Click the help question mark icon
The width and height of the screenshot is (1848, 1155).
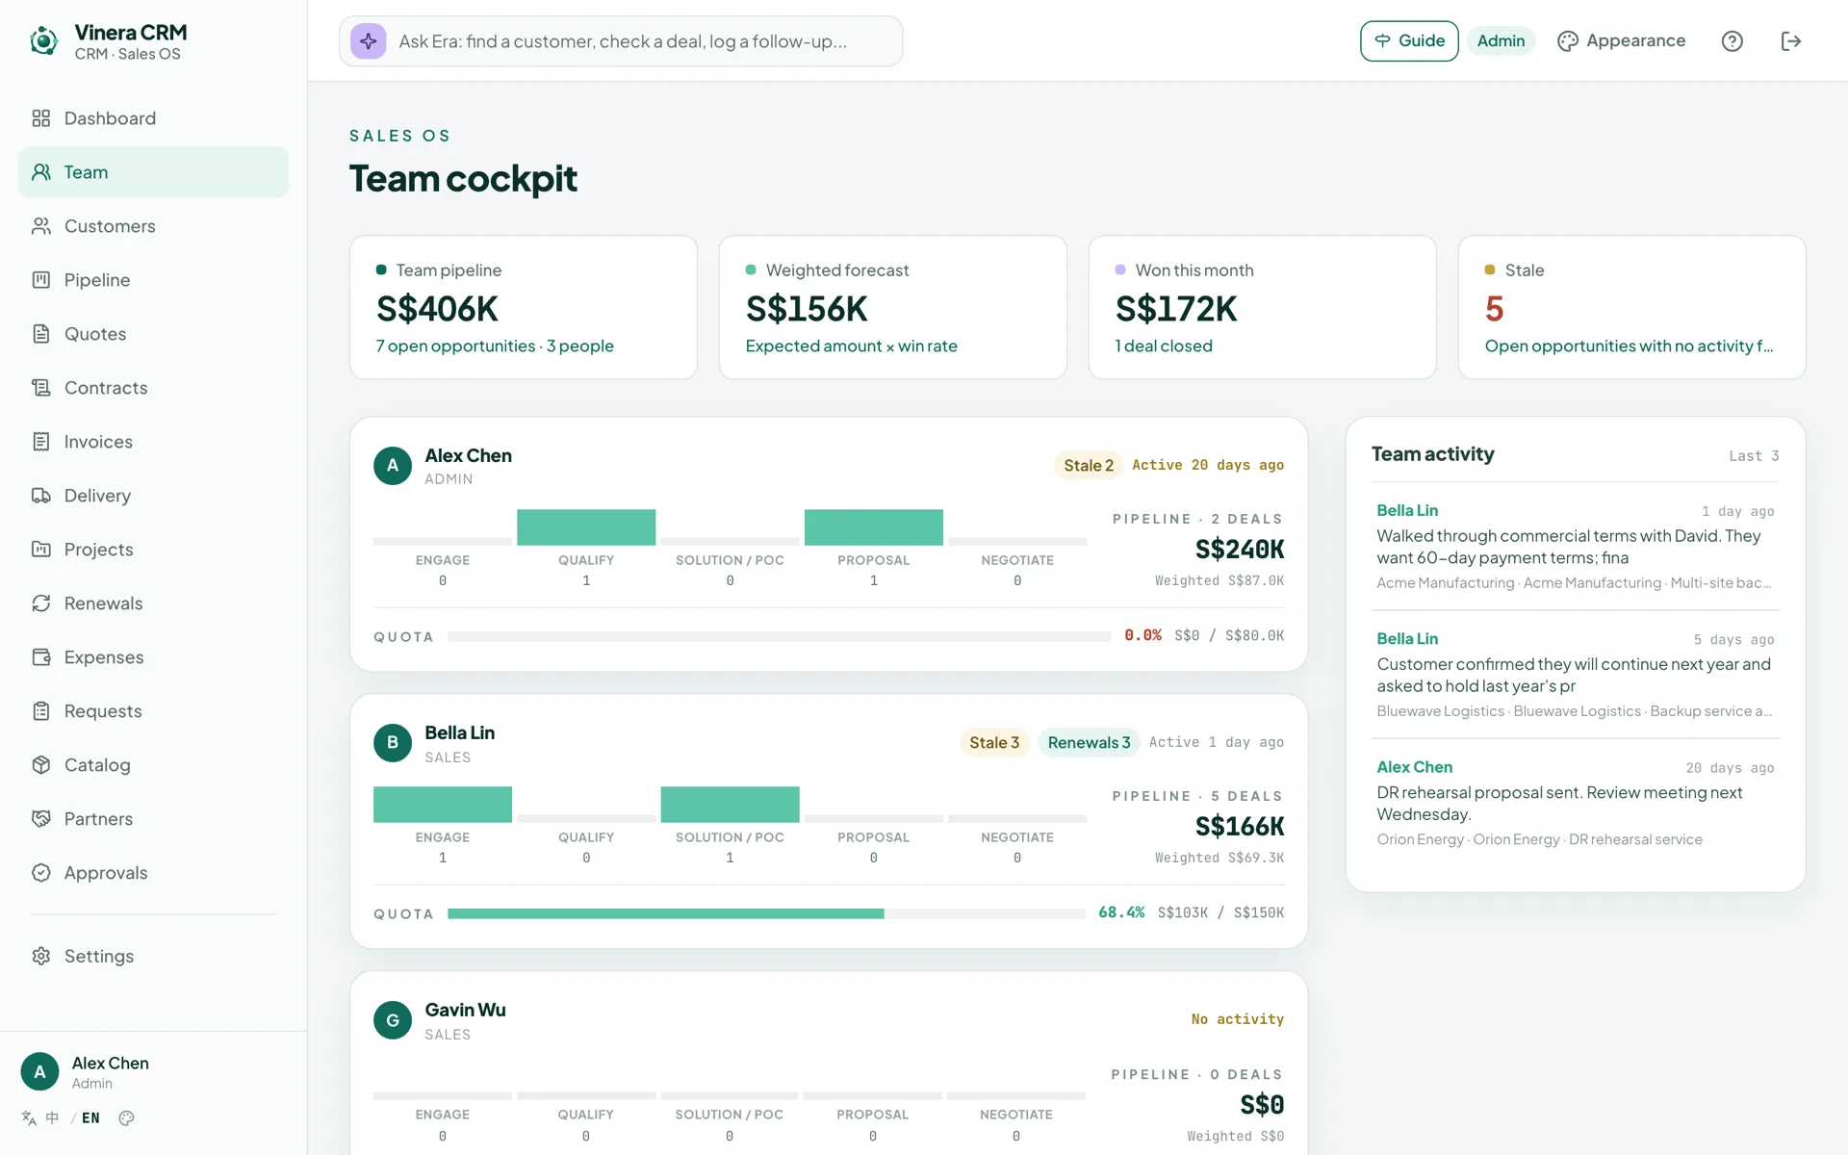[1732, 41]
